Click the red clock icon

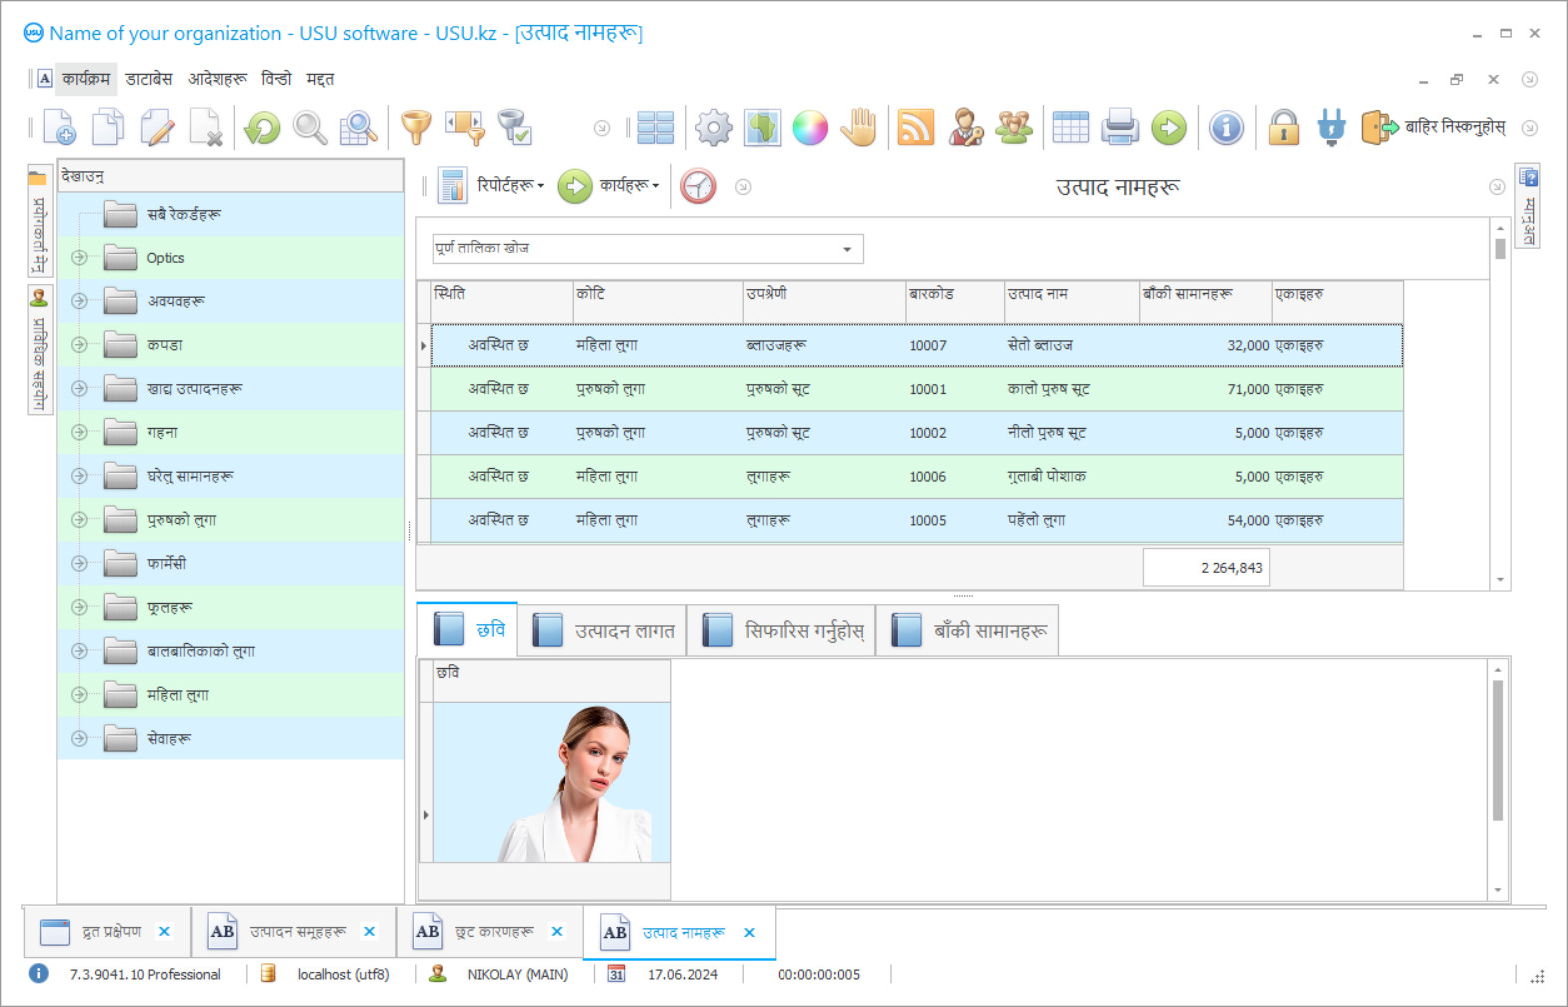(698, 186)
